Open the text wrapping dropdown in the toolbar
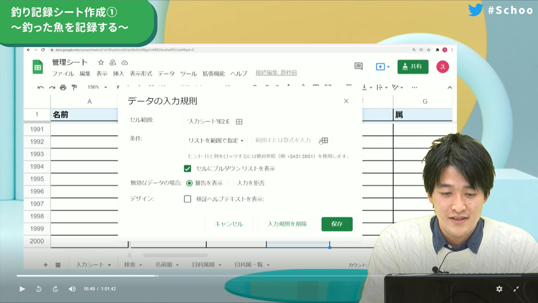The height and width of the screenshot is (303, 538). (382, 88)
